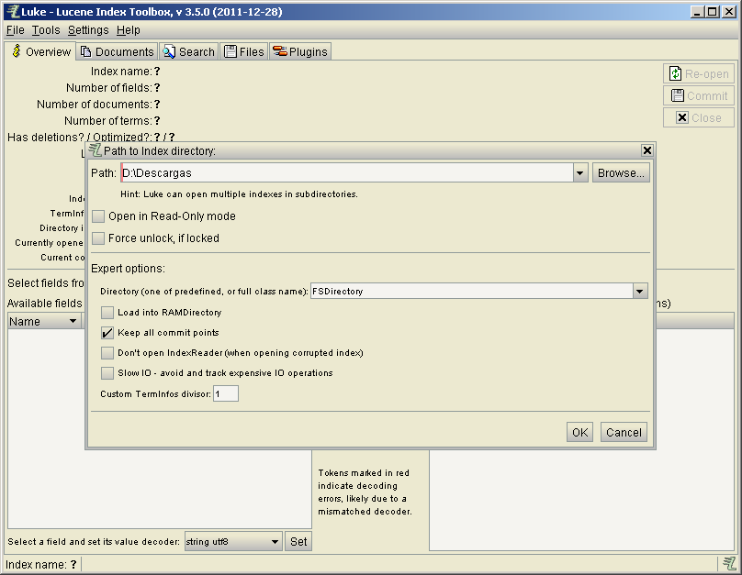Confirm dialog with OK button

(x=579, y=432)
